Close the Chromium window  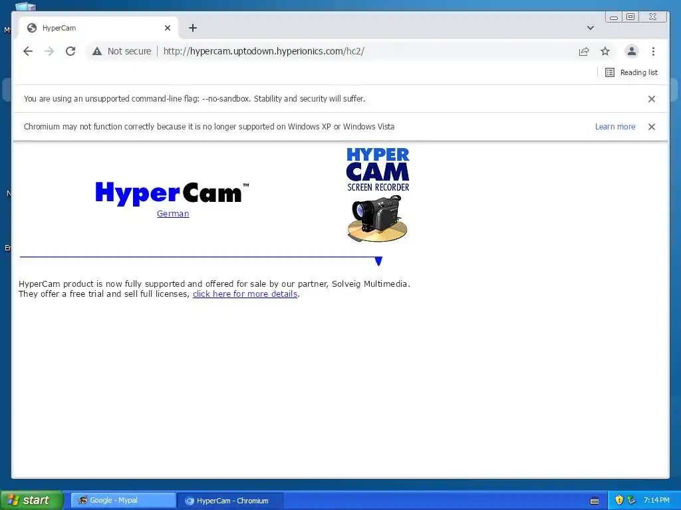pos(653,17)
